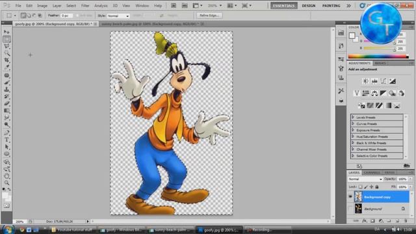Click the Refine Edge button

(209, 16)
